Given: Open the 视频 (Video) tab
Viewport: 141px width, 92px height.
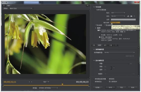Looking at the screenshot, I should tap(99, 45).
